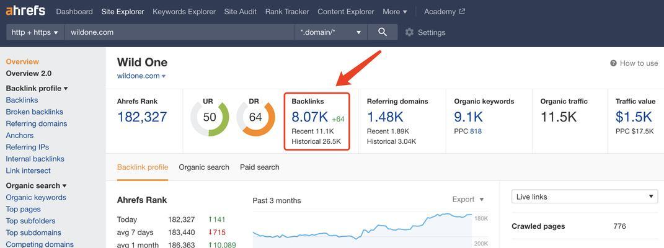664x248 pixels.
Task: Click the How to use link
Action: [x=639, y=63]
